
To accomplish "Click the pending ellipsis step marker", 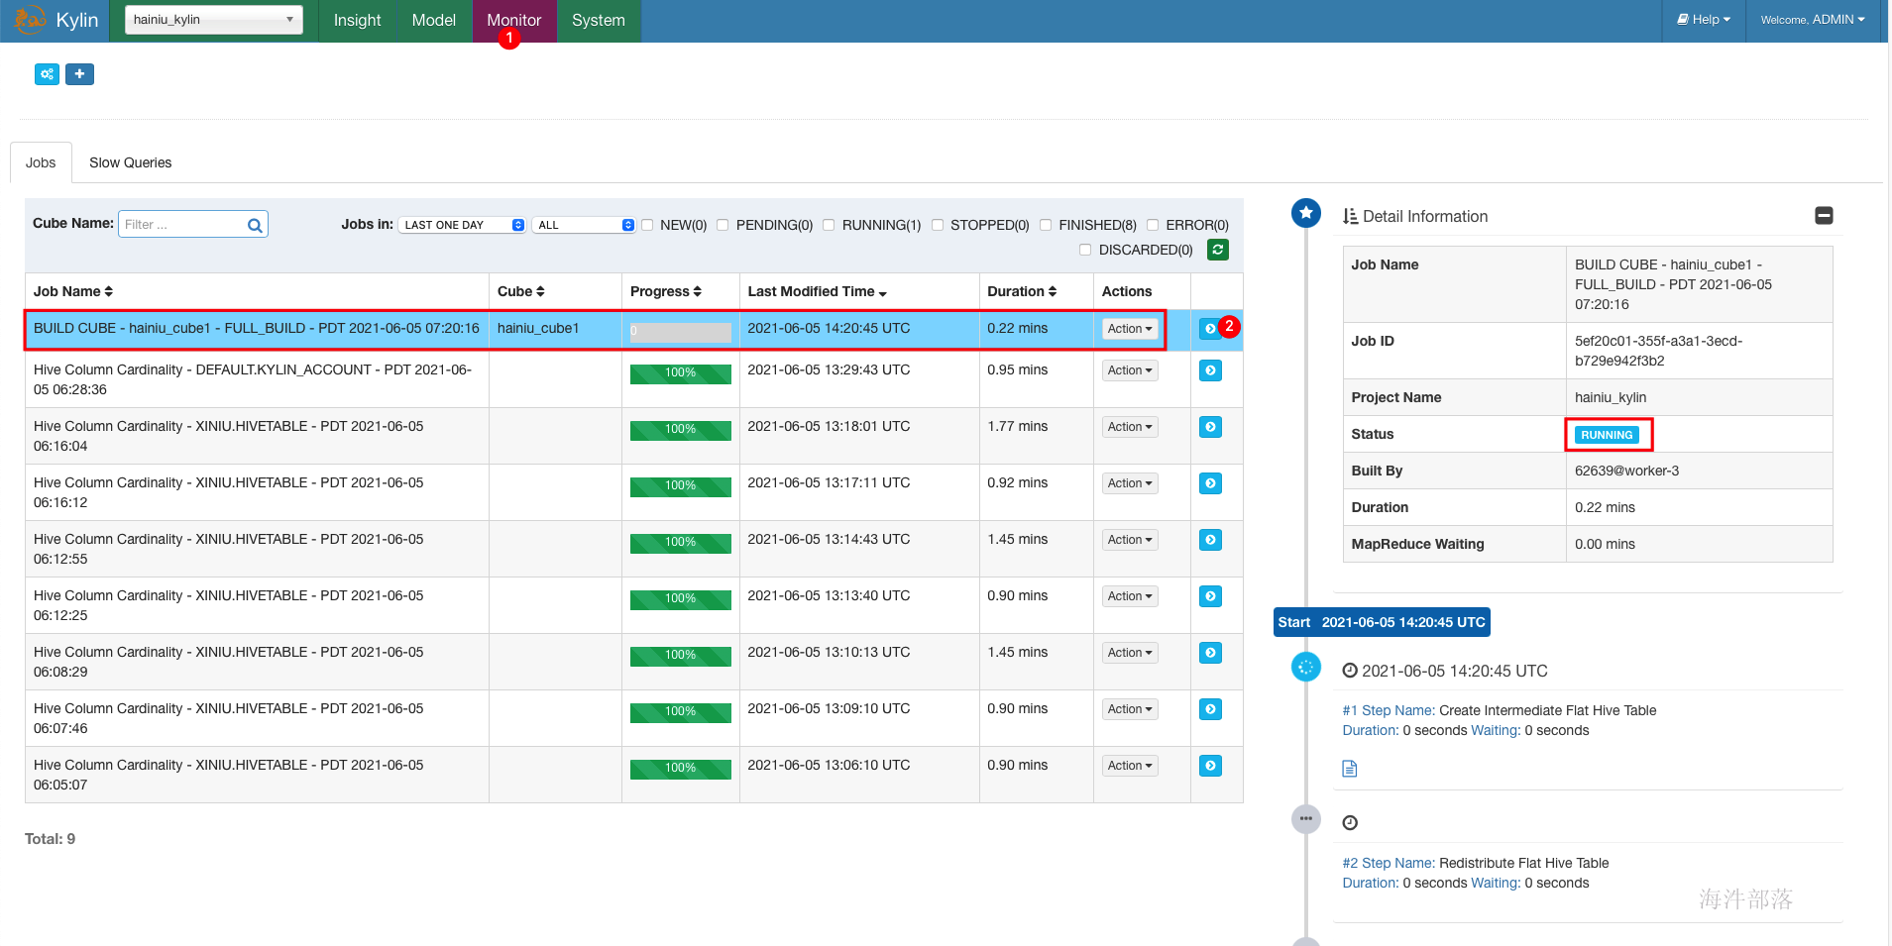I will tap(1306, 819).
